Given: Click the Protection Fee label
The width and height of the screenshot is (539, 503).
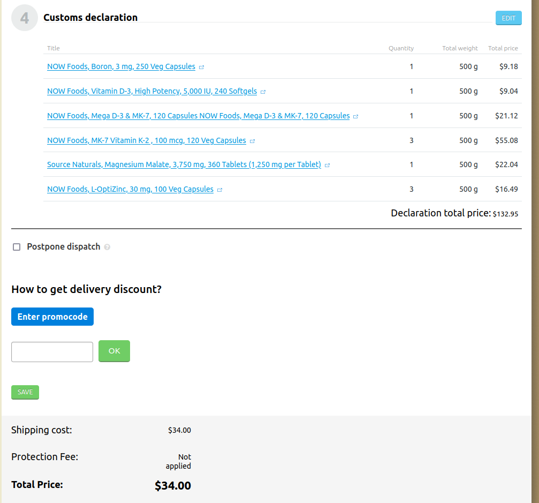Looking at the screenshot, I should (x=44, y=457).
